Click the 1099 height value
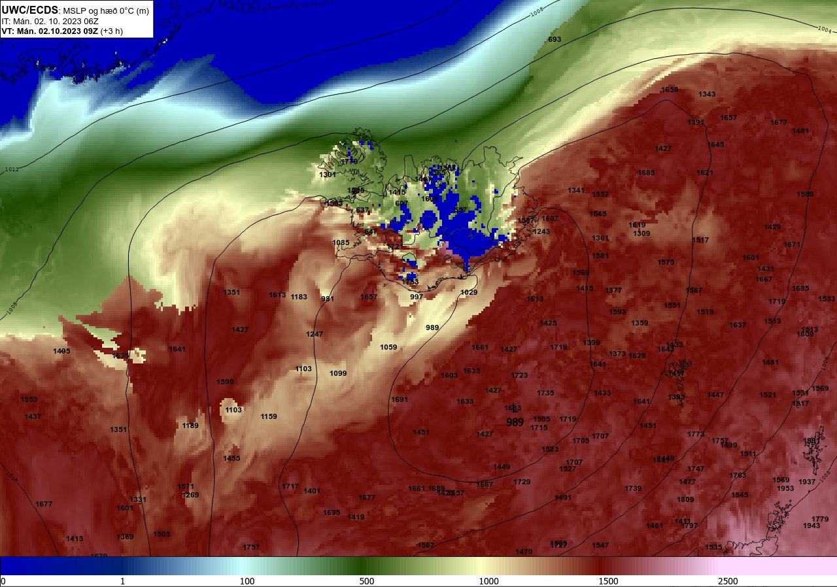 (338, 373)
